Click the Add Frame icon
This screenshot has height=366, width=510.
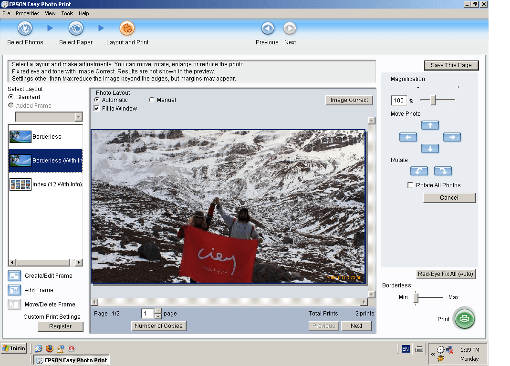click(x=14, y=290)
